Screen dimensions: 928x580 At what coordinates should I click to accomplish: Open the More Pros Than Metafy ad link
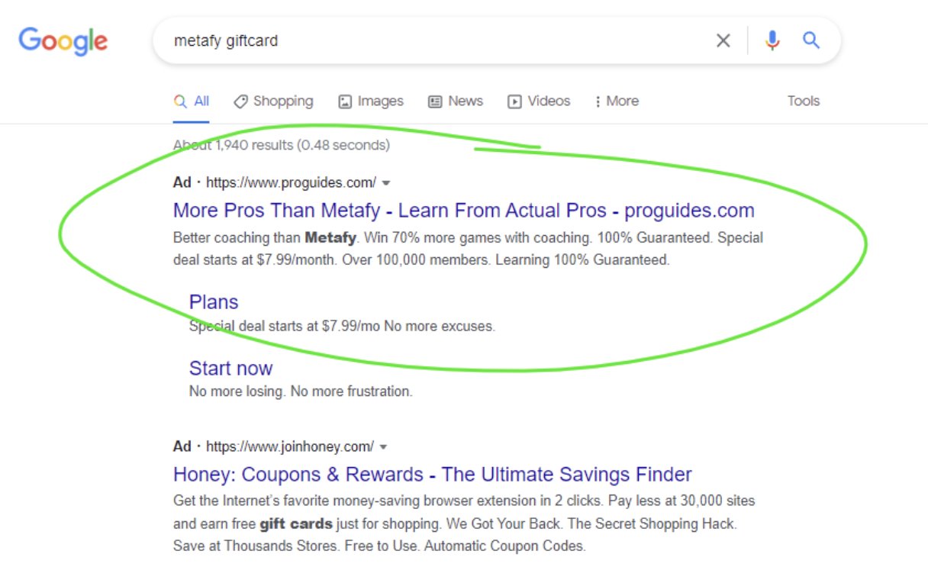[x=464, y=211]
